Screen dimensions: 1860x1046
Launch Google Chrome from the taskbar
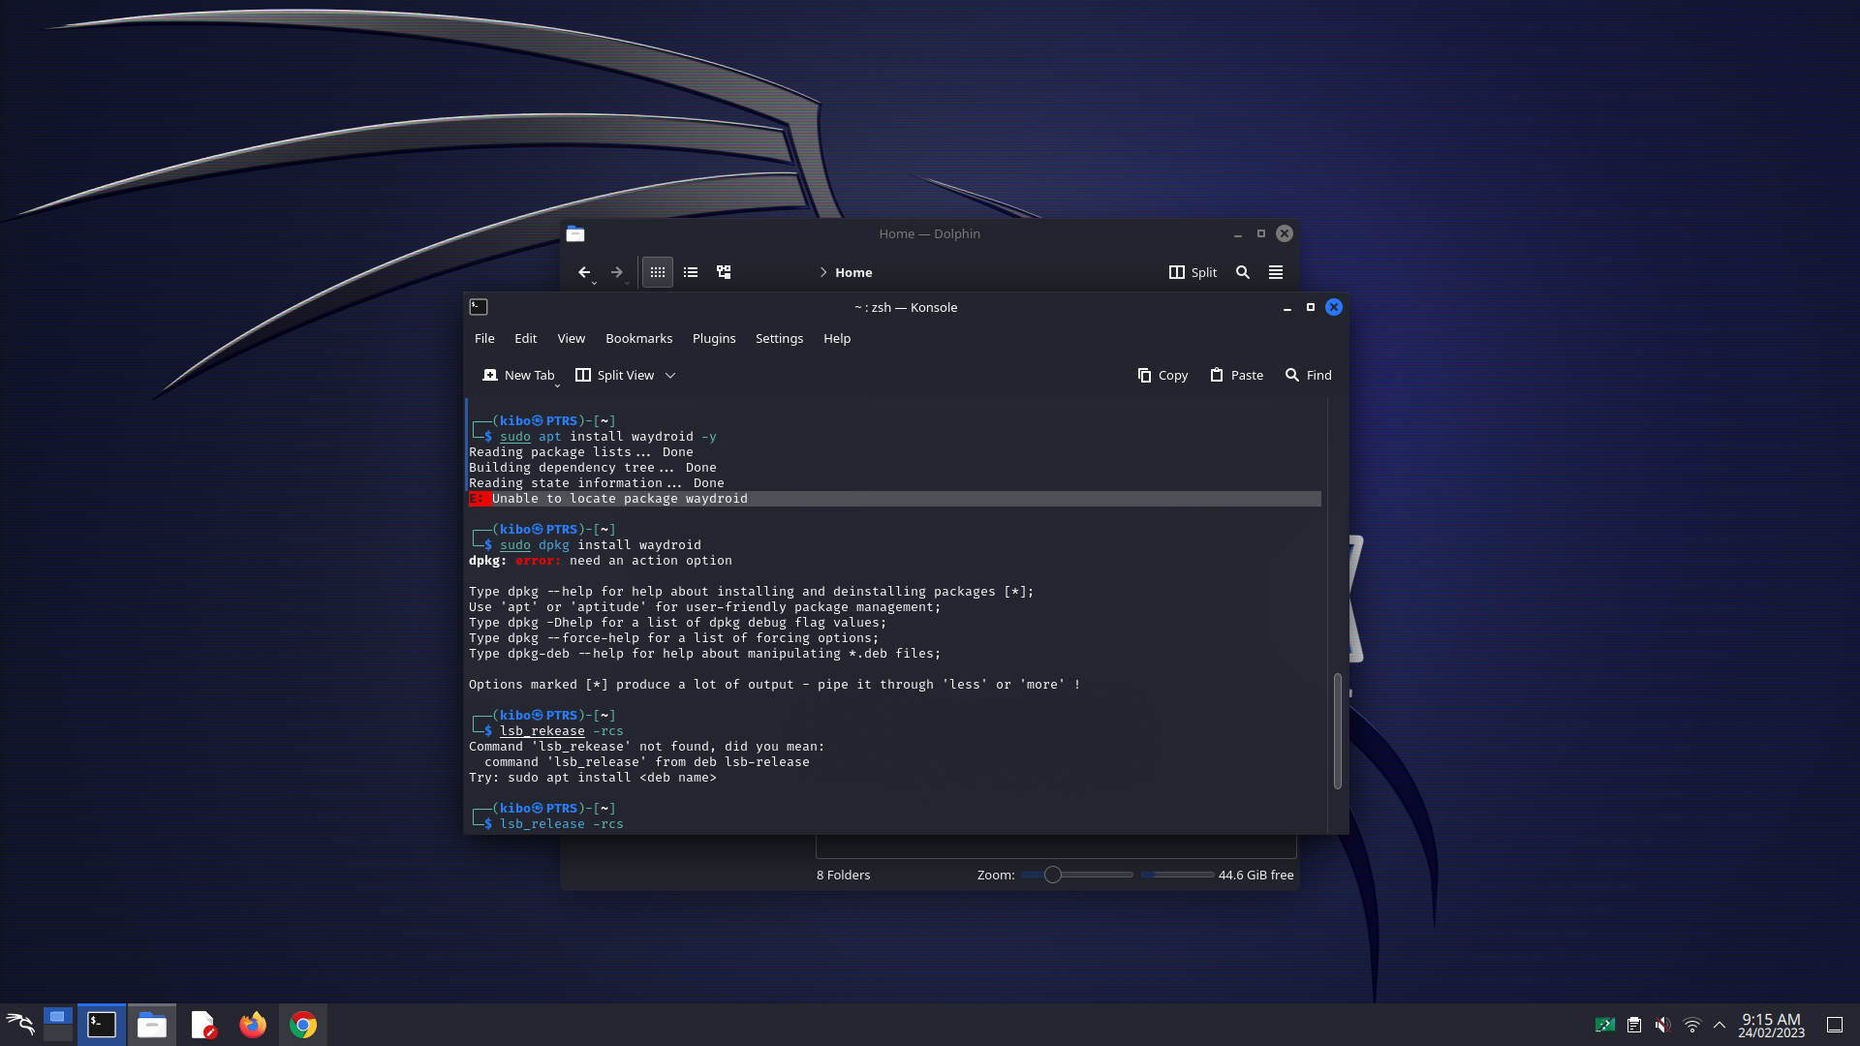click(301, 1024)
